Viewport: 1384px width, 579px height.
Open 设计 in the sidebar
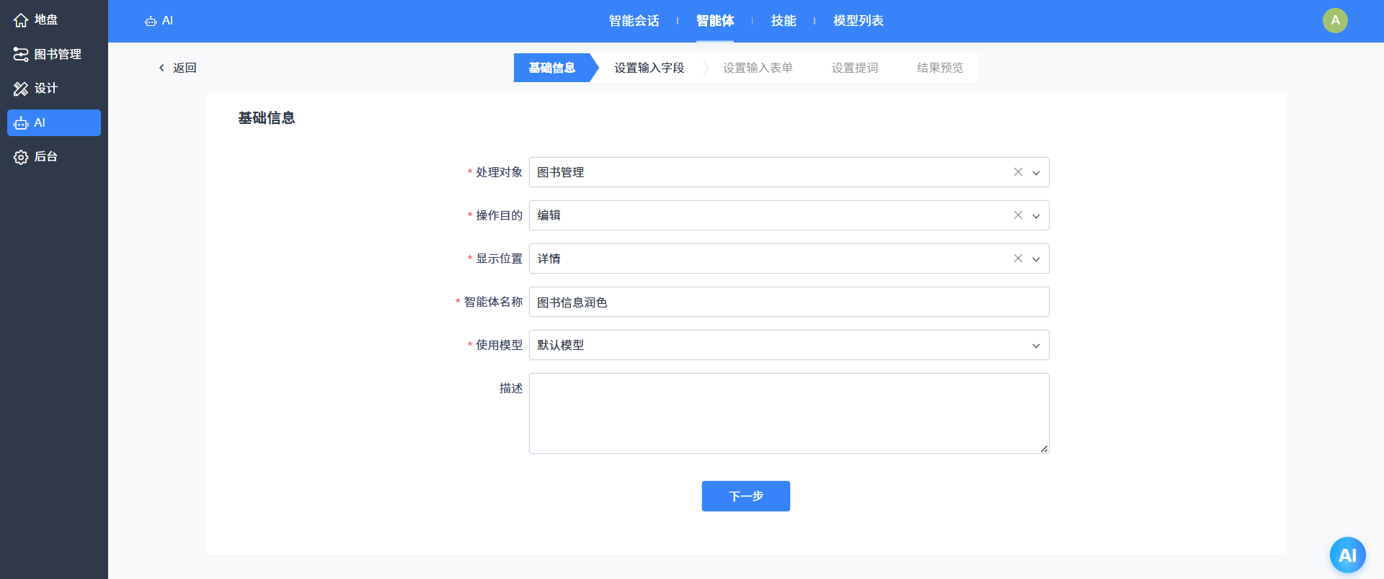[x=54, y=89]
